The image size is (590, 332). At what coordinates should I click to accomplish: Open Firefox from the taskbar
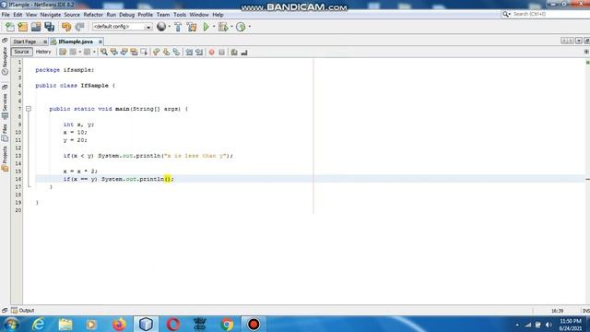tap(119, 324)
